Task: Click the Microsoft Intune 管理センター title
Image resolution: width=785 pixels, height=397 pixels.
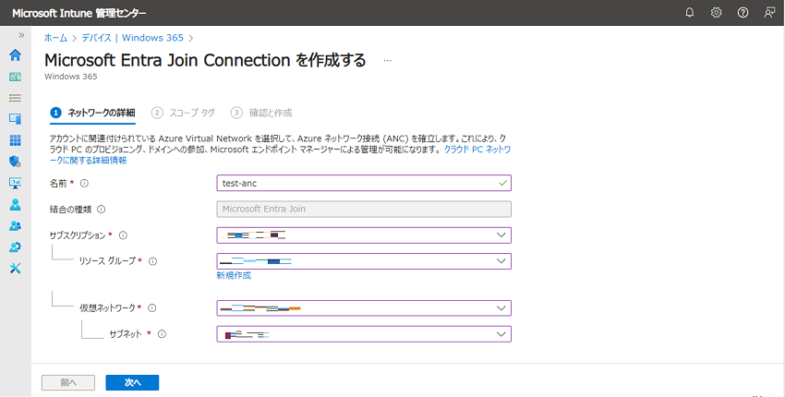Action: [79, 13]
